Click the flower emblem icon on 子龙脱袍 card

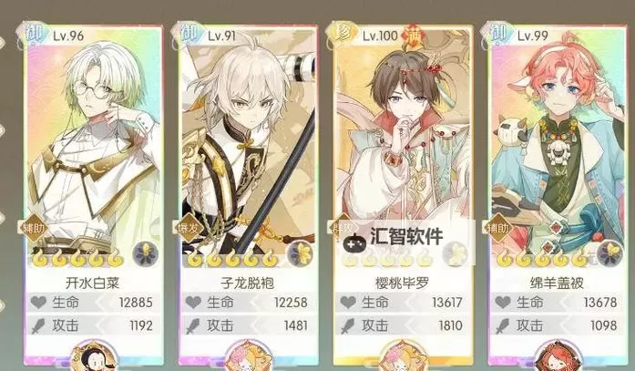click(301, 253)
